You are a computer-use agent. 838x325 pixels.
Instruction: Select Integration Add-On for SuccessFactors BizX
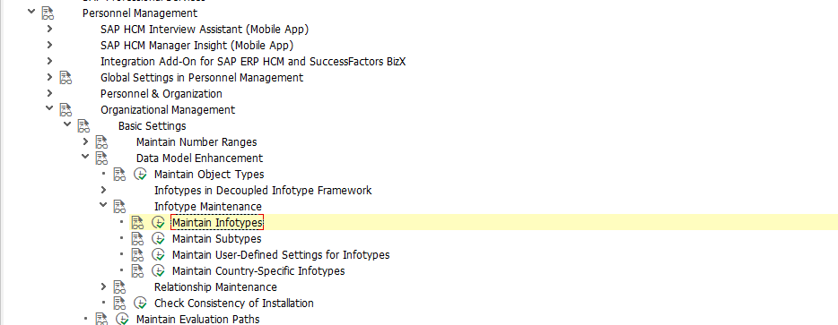pos(253,62)
